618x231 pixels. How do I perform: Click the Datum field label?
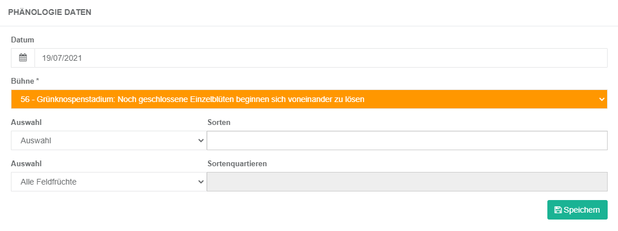tap(22, 40)
